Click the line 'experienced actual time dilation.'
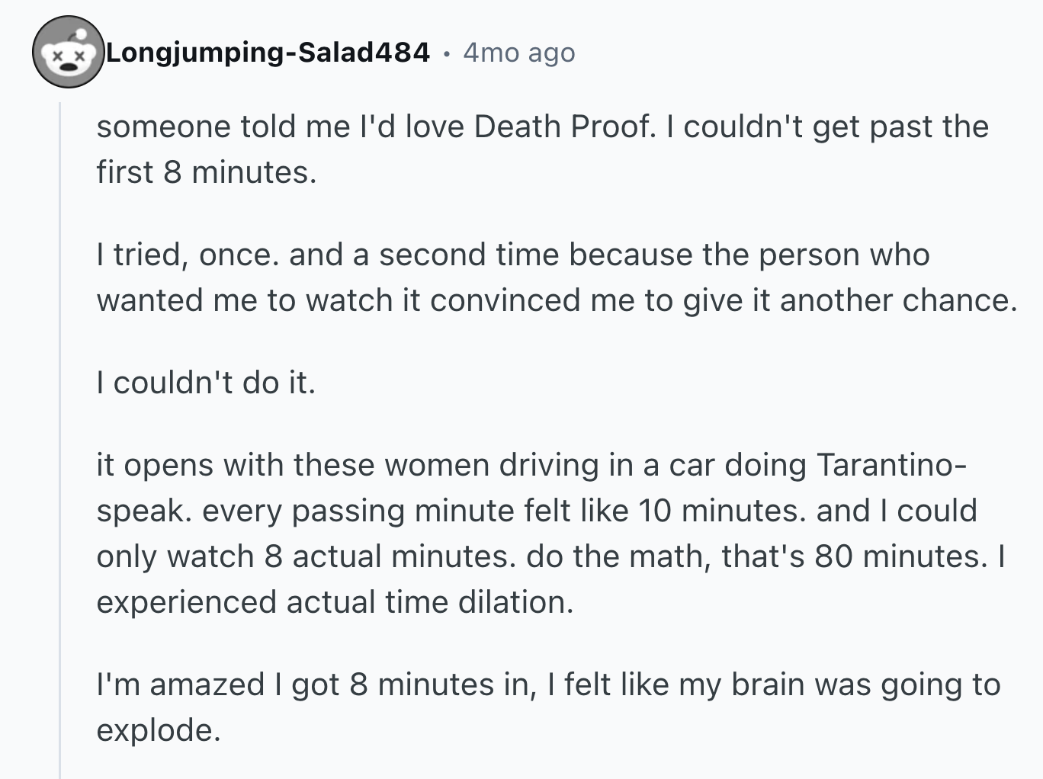This screenshot has width=1043, height=779. (x=335, y=601)
